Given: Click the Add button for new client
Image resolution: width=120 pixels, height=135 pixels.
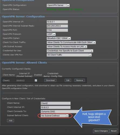Looking at the screenshot, I should point(11,121).
